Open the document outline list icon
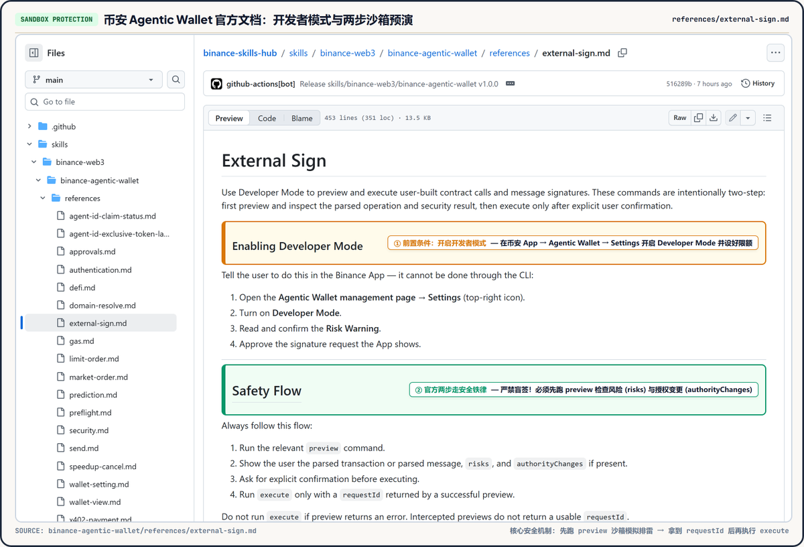Screen dimensions: 804x547 [767, 118]
